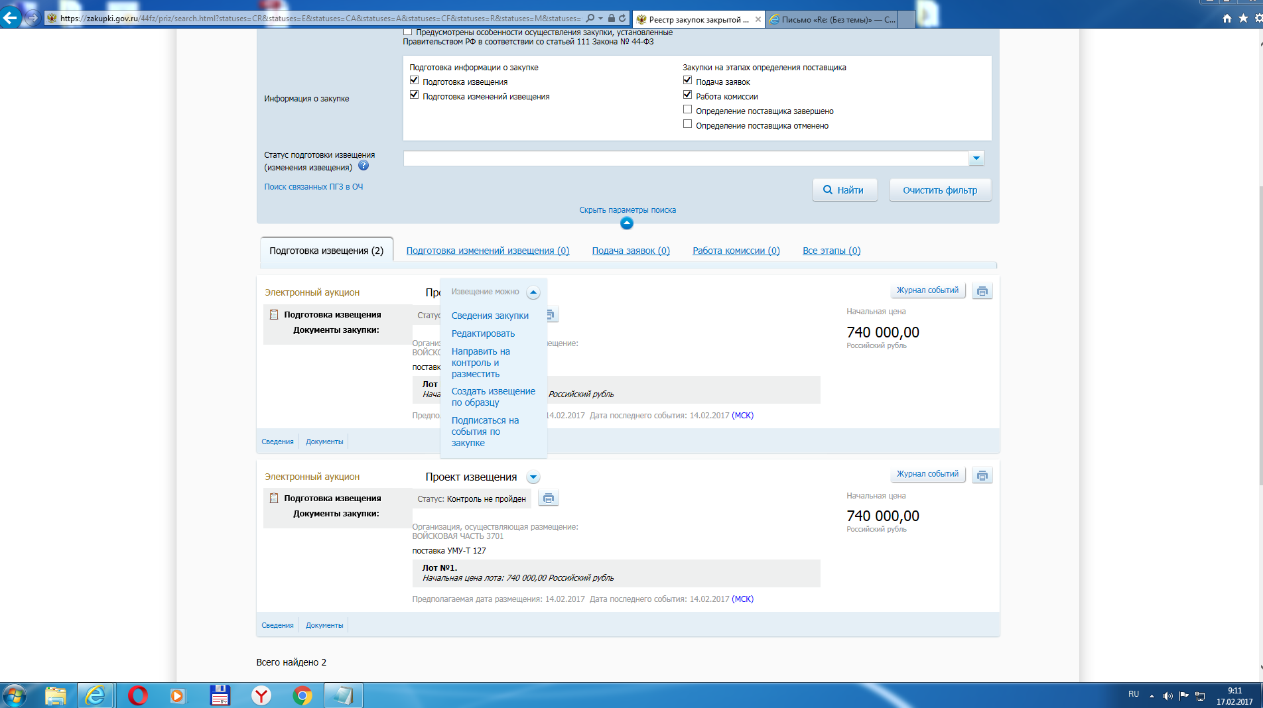The image size is (1263, 708).
Task: Click printer icon next to status 'Контроль не пройден'
Action: point(548,499)
